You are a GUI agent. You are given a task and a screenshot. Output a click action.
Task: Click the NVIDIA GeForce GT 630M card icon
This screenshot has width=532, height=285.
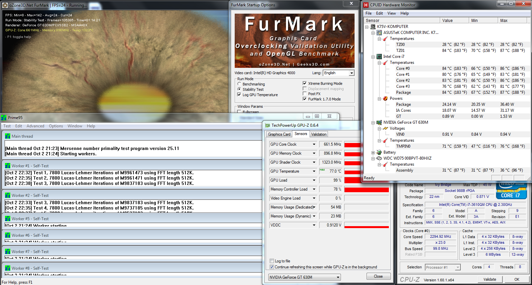[x=379, y=122]
